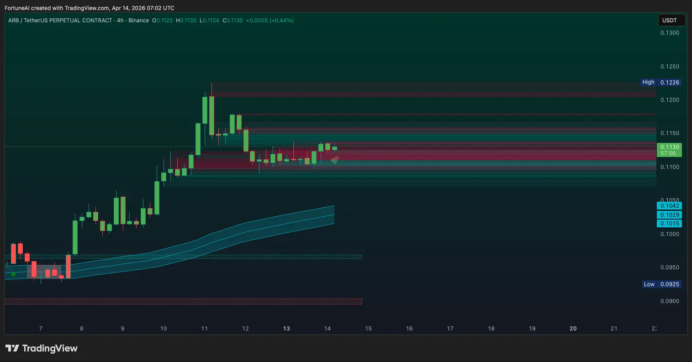Click the open value O0.1125 in the legend
The image size is (692, 362).
pyautogui.click(x=163, y=21)
